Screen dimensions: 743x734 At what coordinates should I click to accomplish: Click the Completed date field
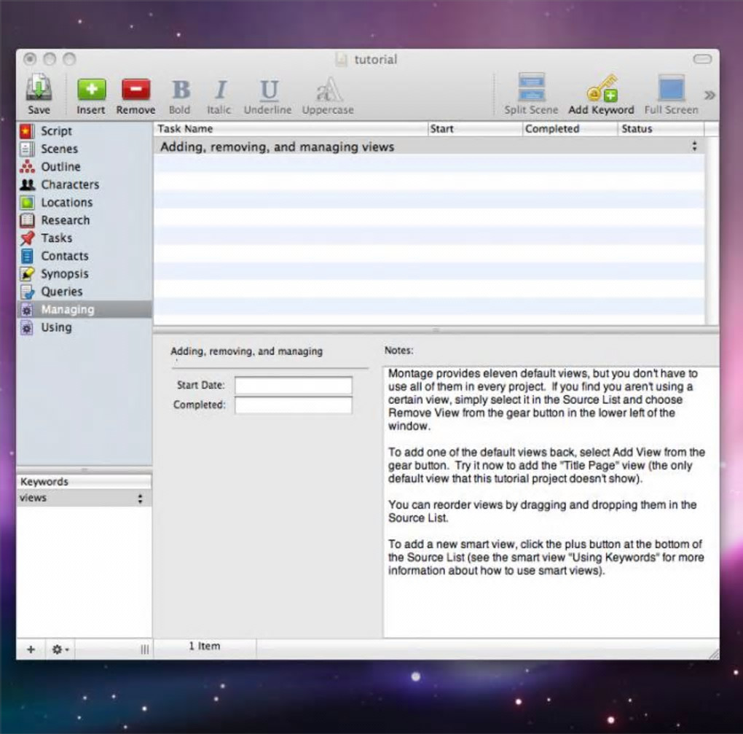pyautogui.click(x=293, y=405)
